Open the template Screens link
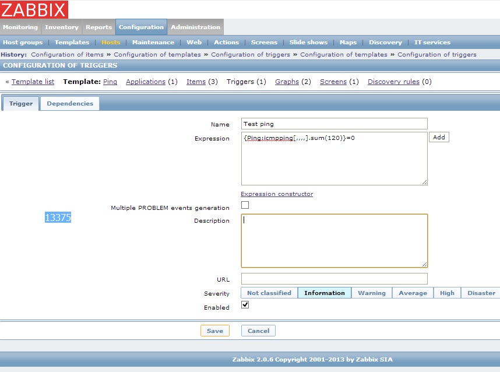This screenshot has height=372, width=500. click(x=333, y=82)
